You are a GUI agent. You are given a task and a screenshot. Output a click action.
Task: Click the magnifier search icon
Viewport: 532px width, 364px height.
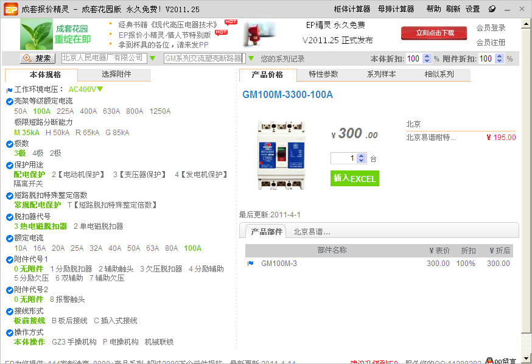click(27, 58)
